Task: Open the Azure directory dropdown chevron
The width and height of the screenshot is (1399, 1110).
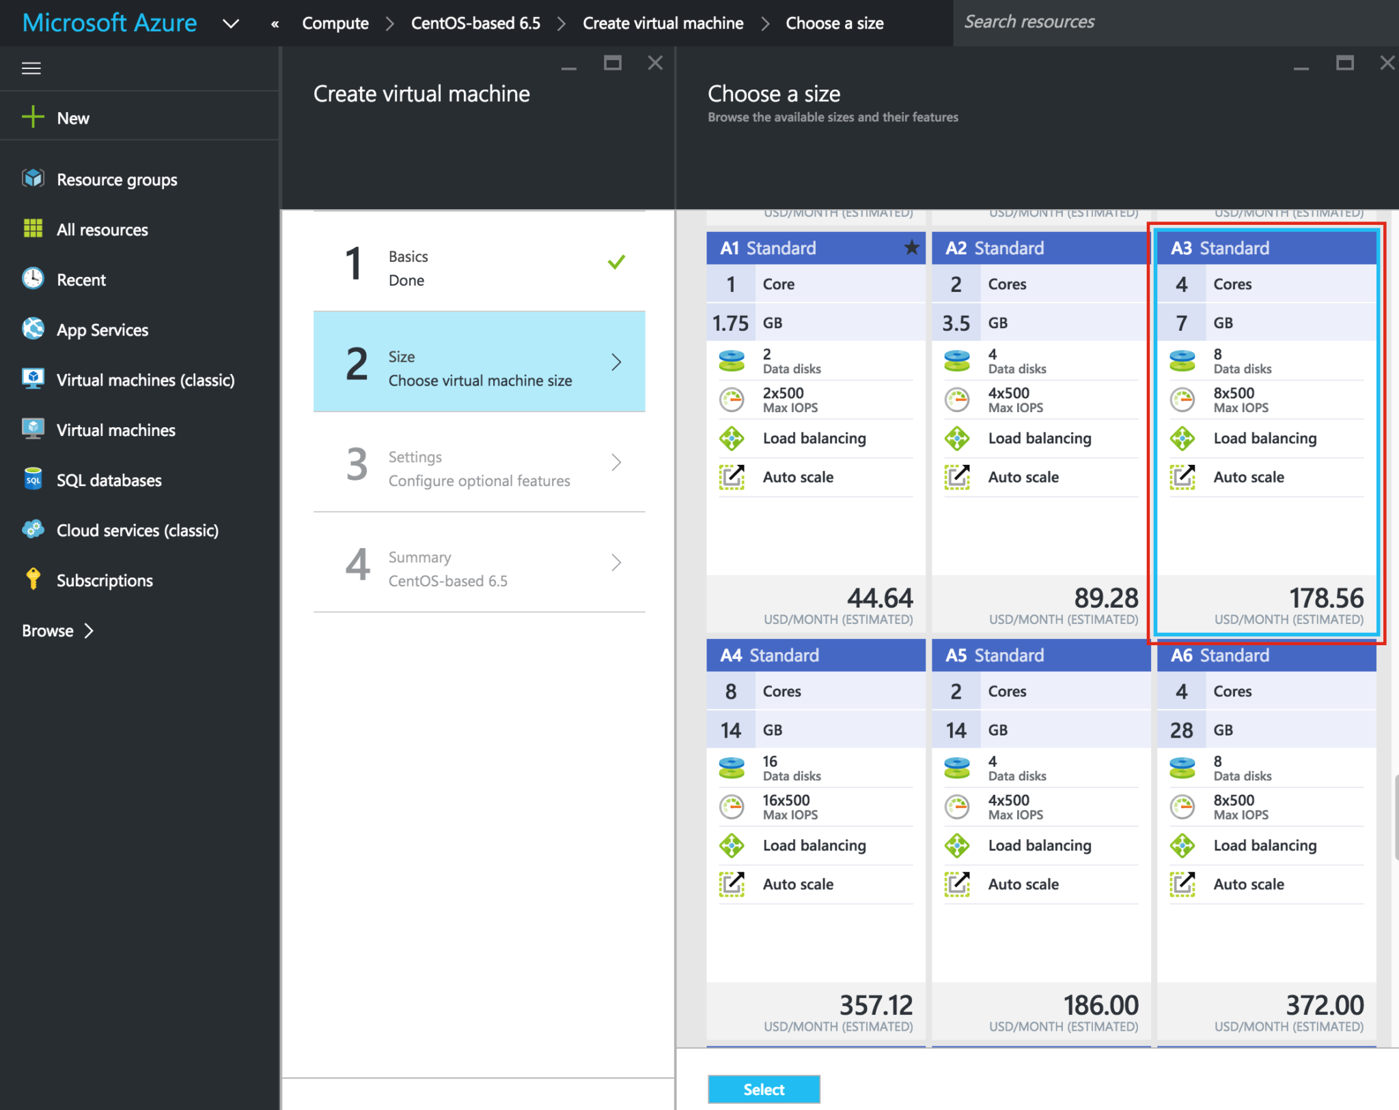Action: (231, 23)
